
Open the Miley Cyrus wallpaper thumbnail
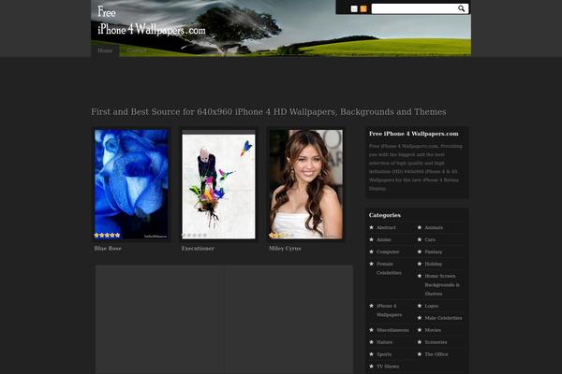(x=306, y=184)
